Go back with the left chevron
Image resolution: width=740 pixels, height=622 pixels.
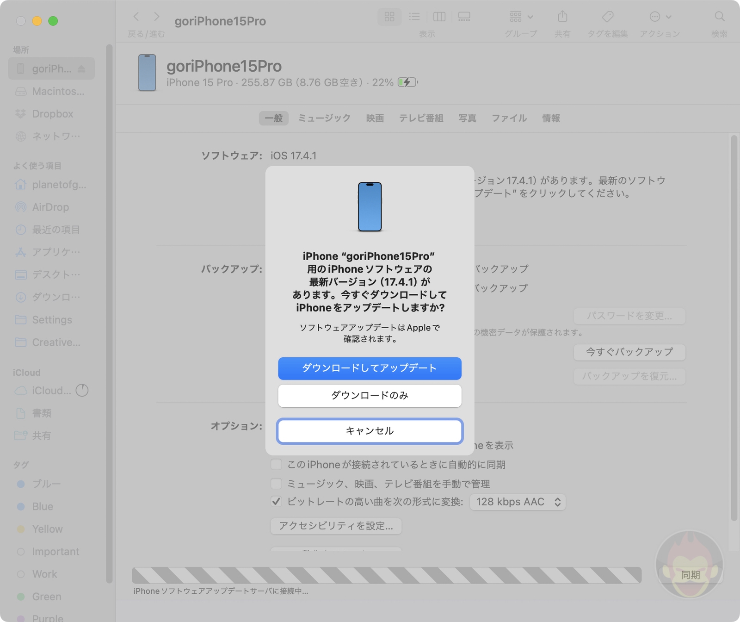[136, 17]
